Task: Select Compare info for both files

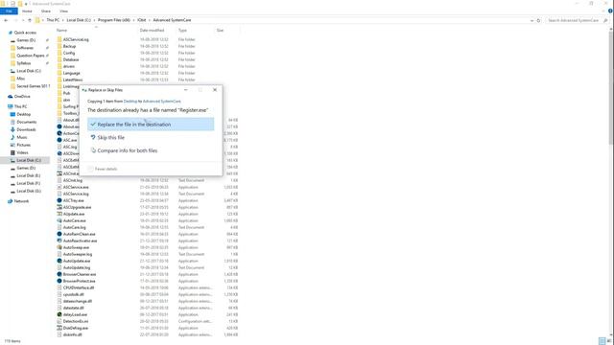Action: pos(128,150)
